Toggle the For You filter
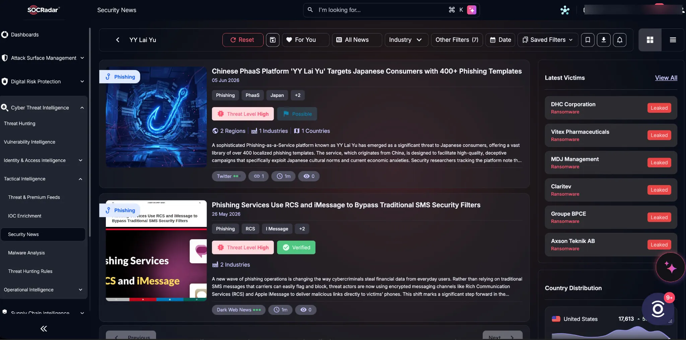Screen dimensions: 686x340 305,40
